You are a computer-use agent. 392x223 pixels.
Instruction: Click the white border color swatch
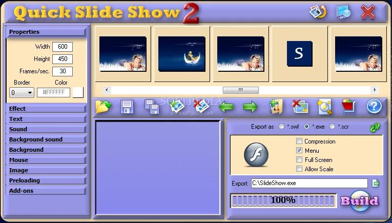coord(78,92)
